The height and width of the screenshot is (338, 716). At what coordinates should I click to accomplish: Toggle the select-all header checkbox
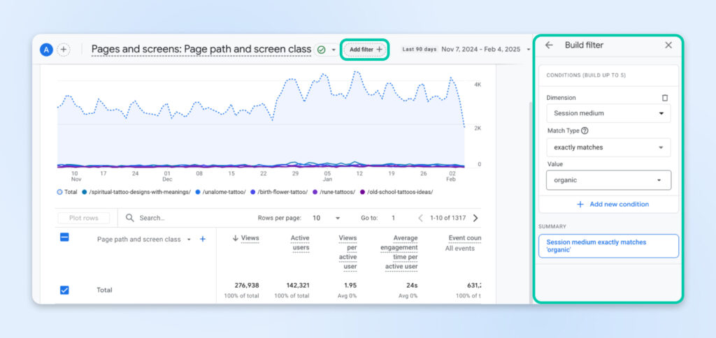point(64,237)
